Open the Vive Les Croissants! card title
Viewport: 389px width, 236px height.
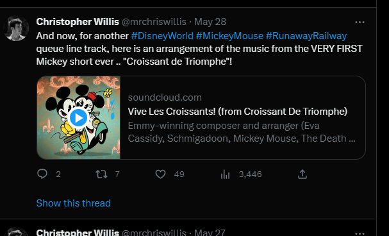click(x=237, y=112)
